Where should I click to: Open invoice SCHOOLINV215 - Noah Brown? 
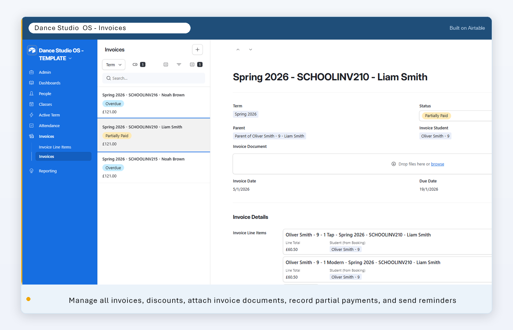pyautogui.click(x=154, y=167)
